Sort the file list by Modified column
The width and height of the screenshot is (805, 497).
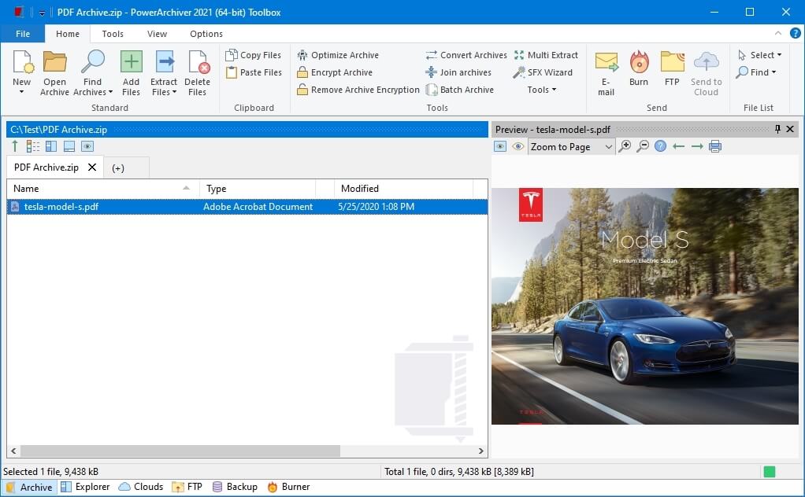click(x=403, y=189)
